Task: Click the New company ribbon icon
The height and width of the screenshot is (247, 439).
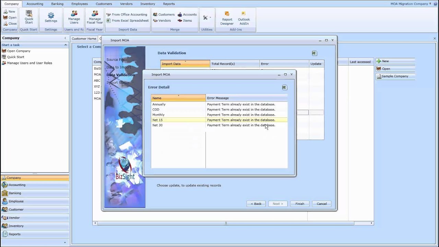Action: click(9, 11)
